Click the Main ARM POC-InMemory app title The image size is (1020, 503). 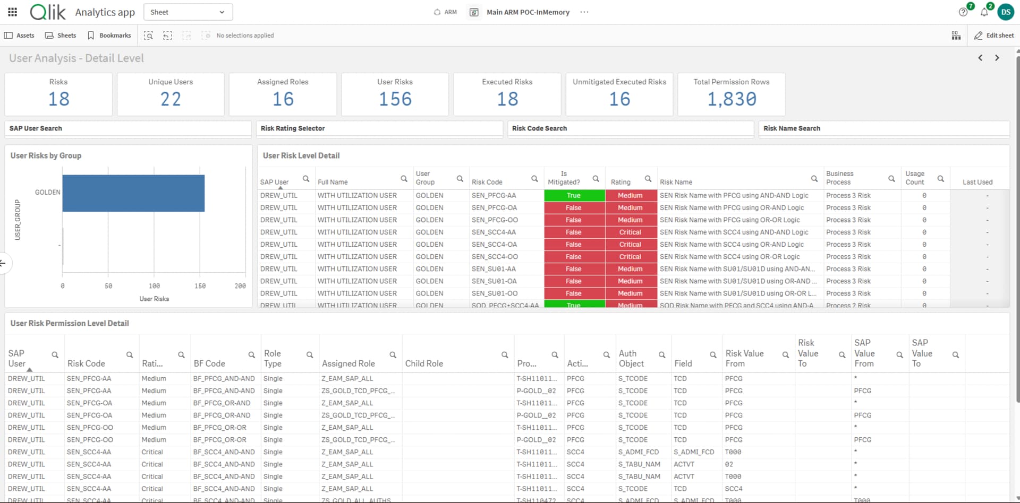(x=528, y=12)
